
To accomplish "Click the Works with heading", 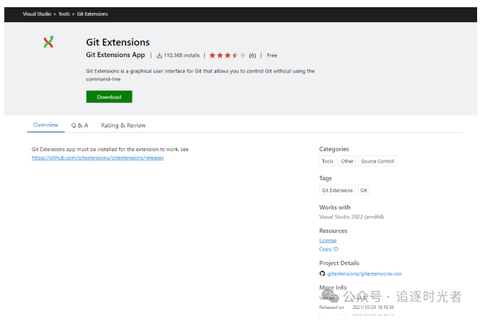I will click(335, 207).
